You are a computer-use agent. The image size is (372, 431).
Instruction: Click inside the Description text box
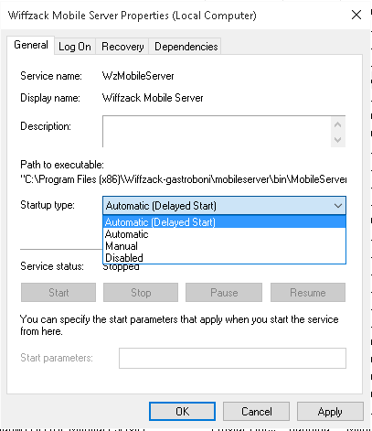pyautogui.click(x=217, y=132)
